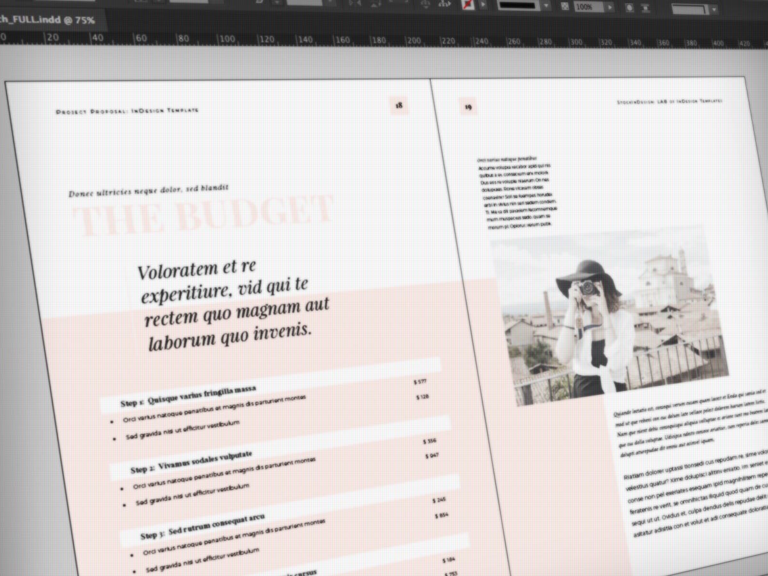
Task: Click the '$ 356' price value
Action: pyautogui.click(x=429, y=441)
